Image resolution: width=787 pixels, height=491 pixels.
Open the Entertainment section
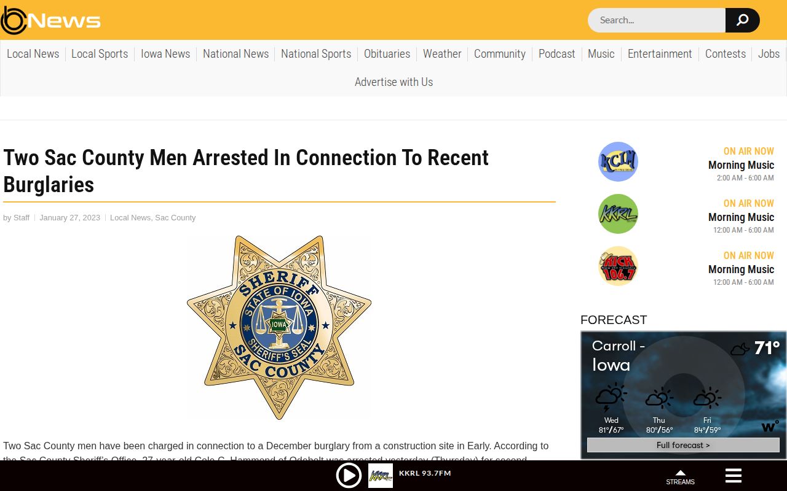pos(660,54)
